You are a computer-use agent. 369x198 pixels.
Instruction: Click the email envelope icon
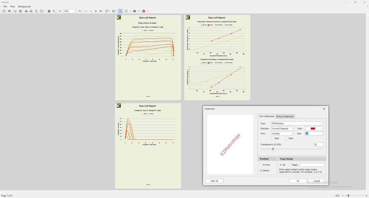tap(134, 11)
